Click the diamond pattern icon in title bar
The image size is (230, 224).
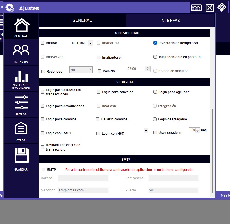tap(222, 7)
